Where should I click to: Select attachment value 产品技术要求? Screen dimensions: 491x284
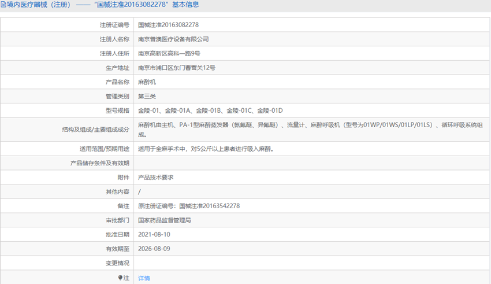click(x=155, y=178)
